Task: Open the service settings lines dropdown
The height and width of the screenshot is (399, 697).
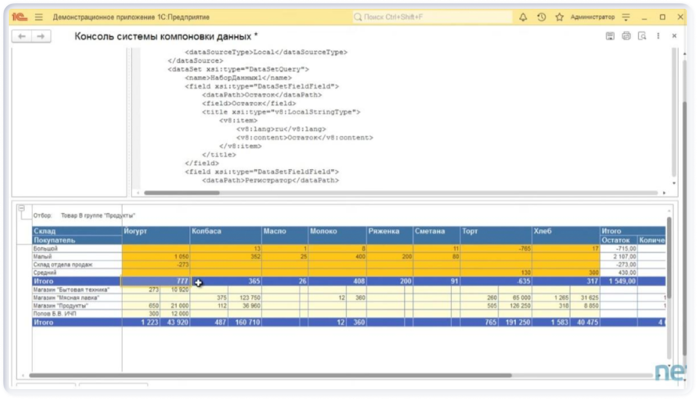Action: (x=626, y=17)
